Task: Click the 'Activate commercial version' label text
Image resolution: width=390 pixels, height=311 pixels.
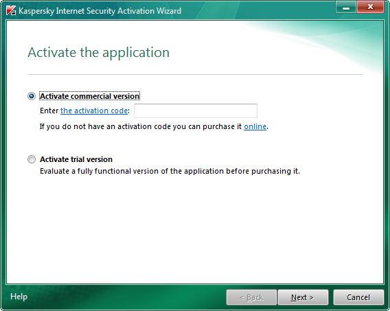Action: (89, 96)
